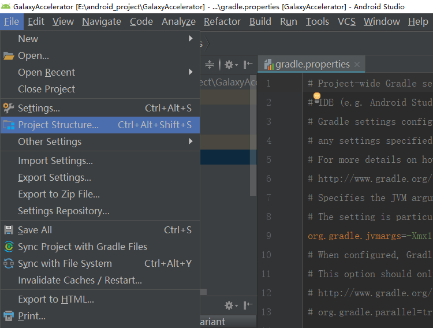Choose Open... in the File menu

100,56
